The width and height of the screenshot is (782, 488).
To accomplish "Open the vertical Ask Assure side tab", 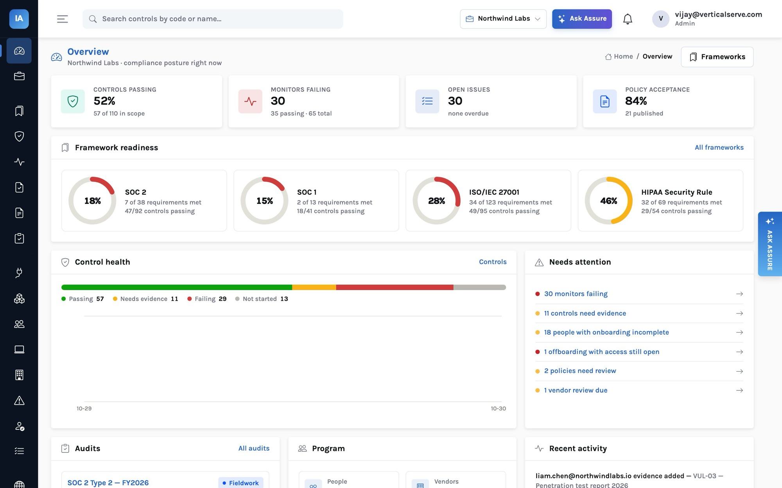I will click(769, 244).
